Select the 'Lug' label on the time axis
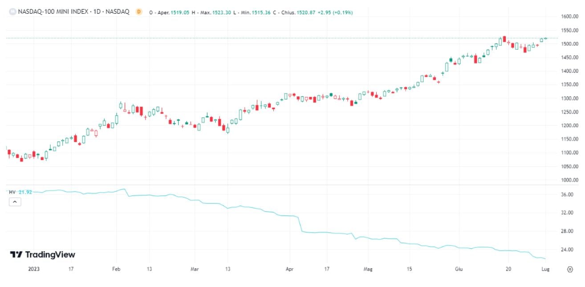 pyautogui.click(x=545, y=269)
